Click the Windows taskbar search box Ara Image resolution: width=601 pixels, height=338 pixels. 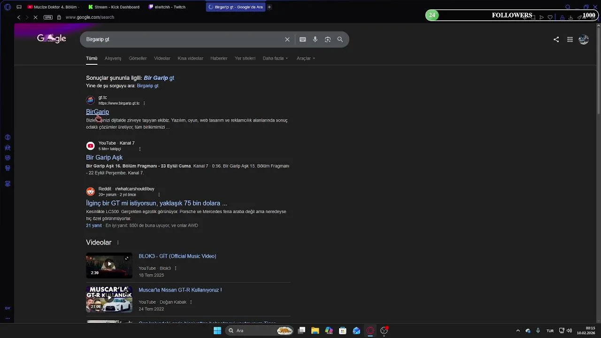pos(259,330)
